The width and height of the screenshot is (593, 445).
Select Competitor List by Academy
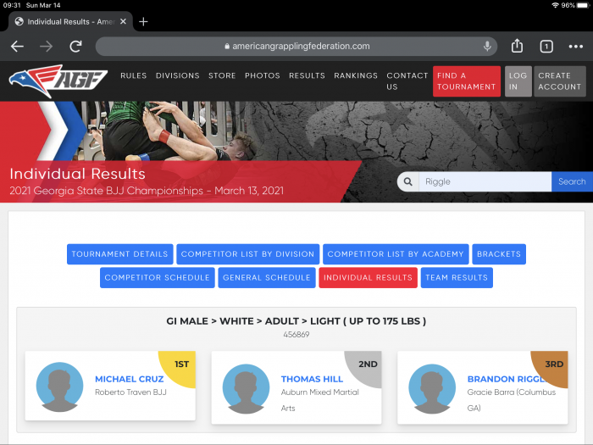click(396, 254)
